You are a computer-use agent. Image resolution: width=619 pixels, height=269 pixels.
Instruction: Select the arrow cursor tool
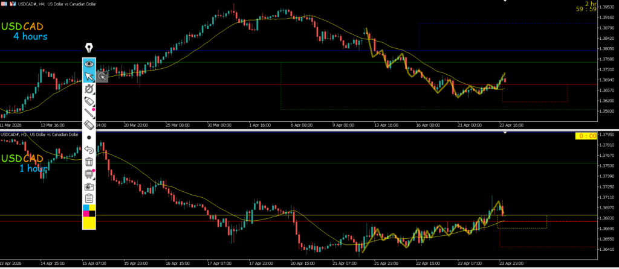pyautogui.click(x=89, y=76)
